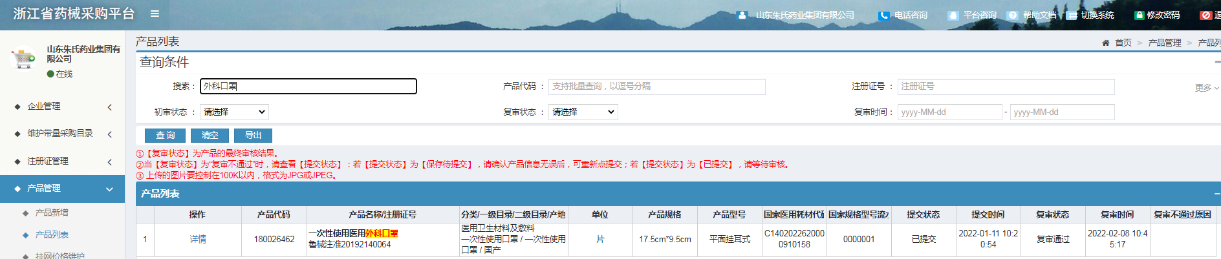
Task: Click the 导出 export button
Action: (x=253, y=135)
